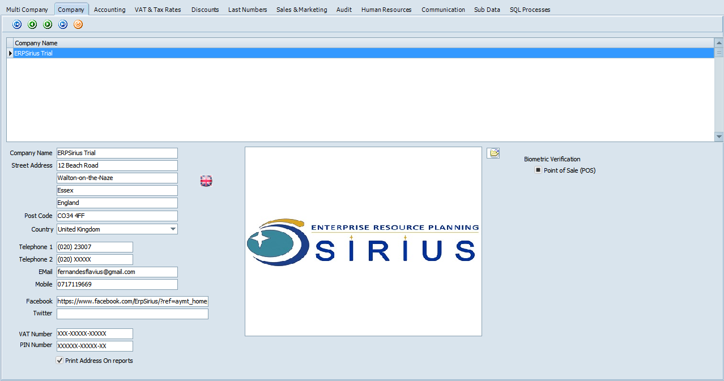The image size is (724, 381).
Task: Click the Telephone 2 field
Action: pos(95,259)
